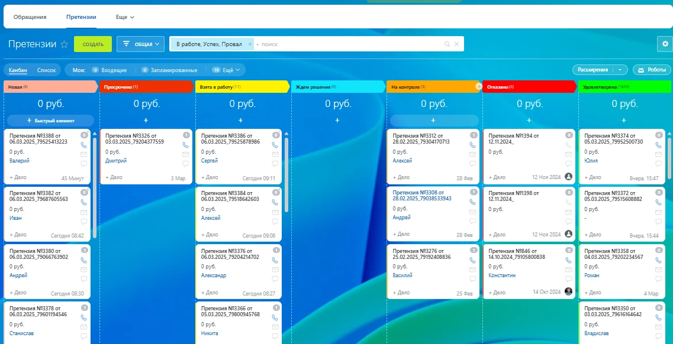Click the Отказано stage header
The width and height of the screenshot is (673, 344).
529,86
